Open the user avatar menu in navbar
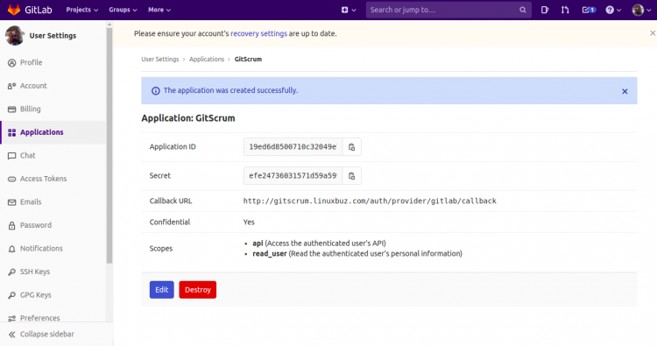 point(641,10)
